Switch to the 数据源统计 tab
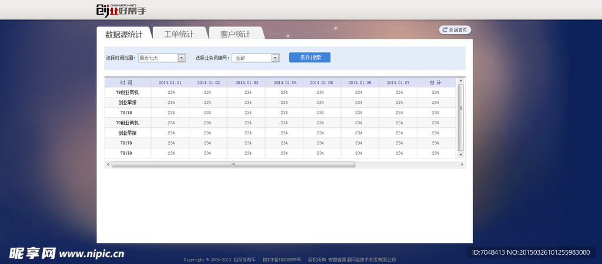Image resolution: width=602 pixels, height=264 pixels. (x=124, y=34)
